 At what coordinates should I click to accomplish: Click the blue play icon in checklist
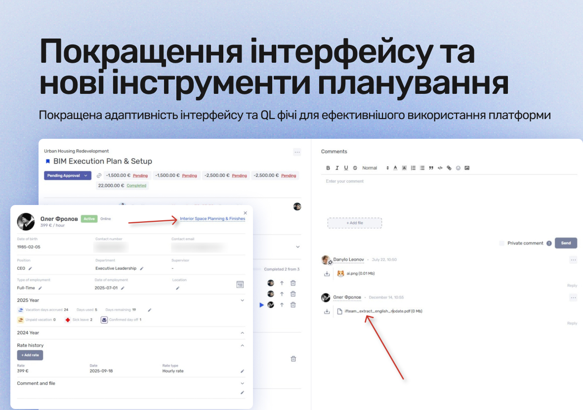pyautogui.click(x=261, y=305)
